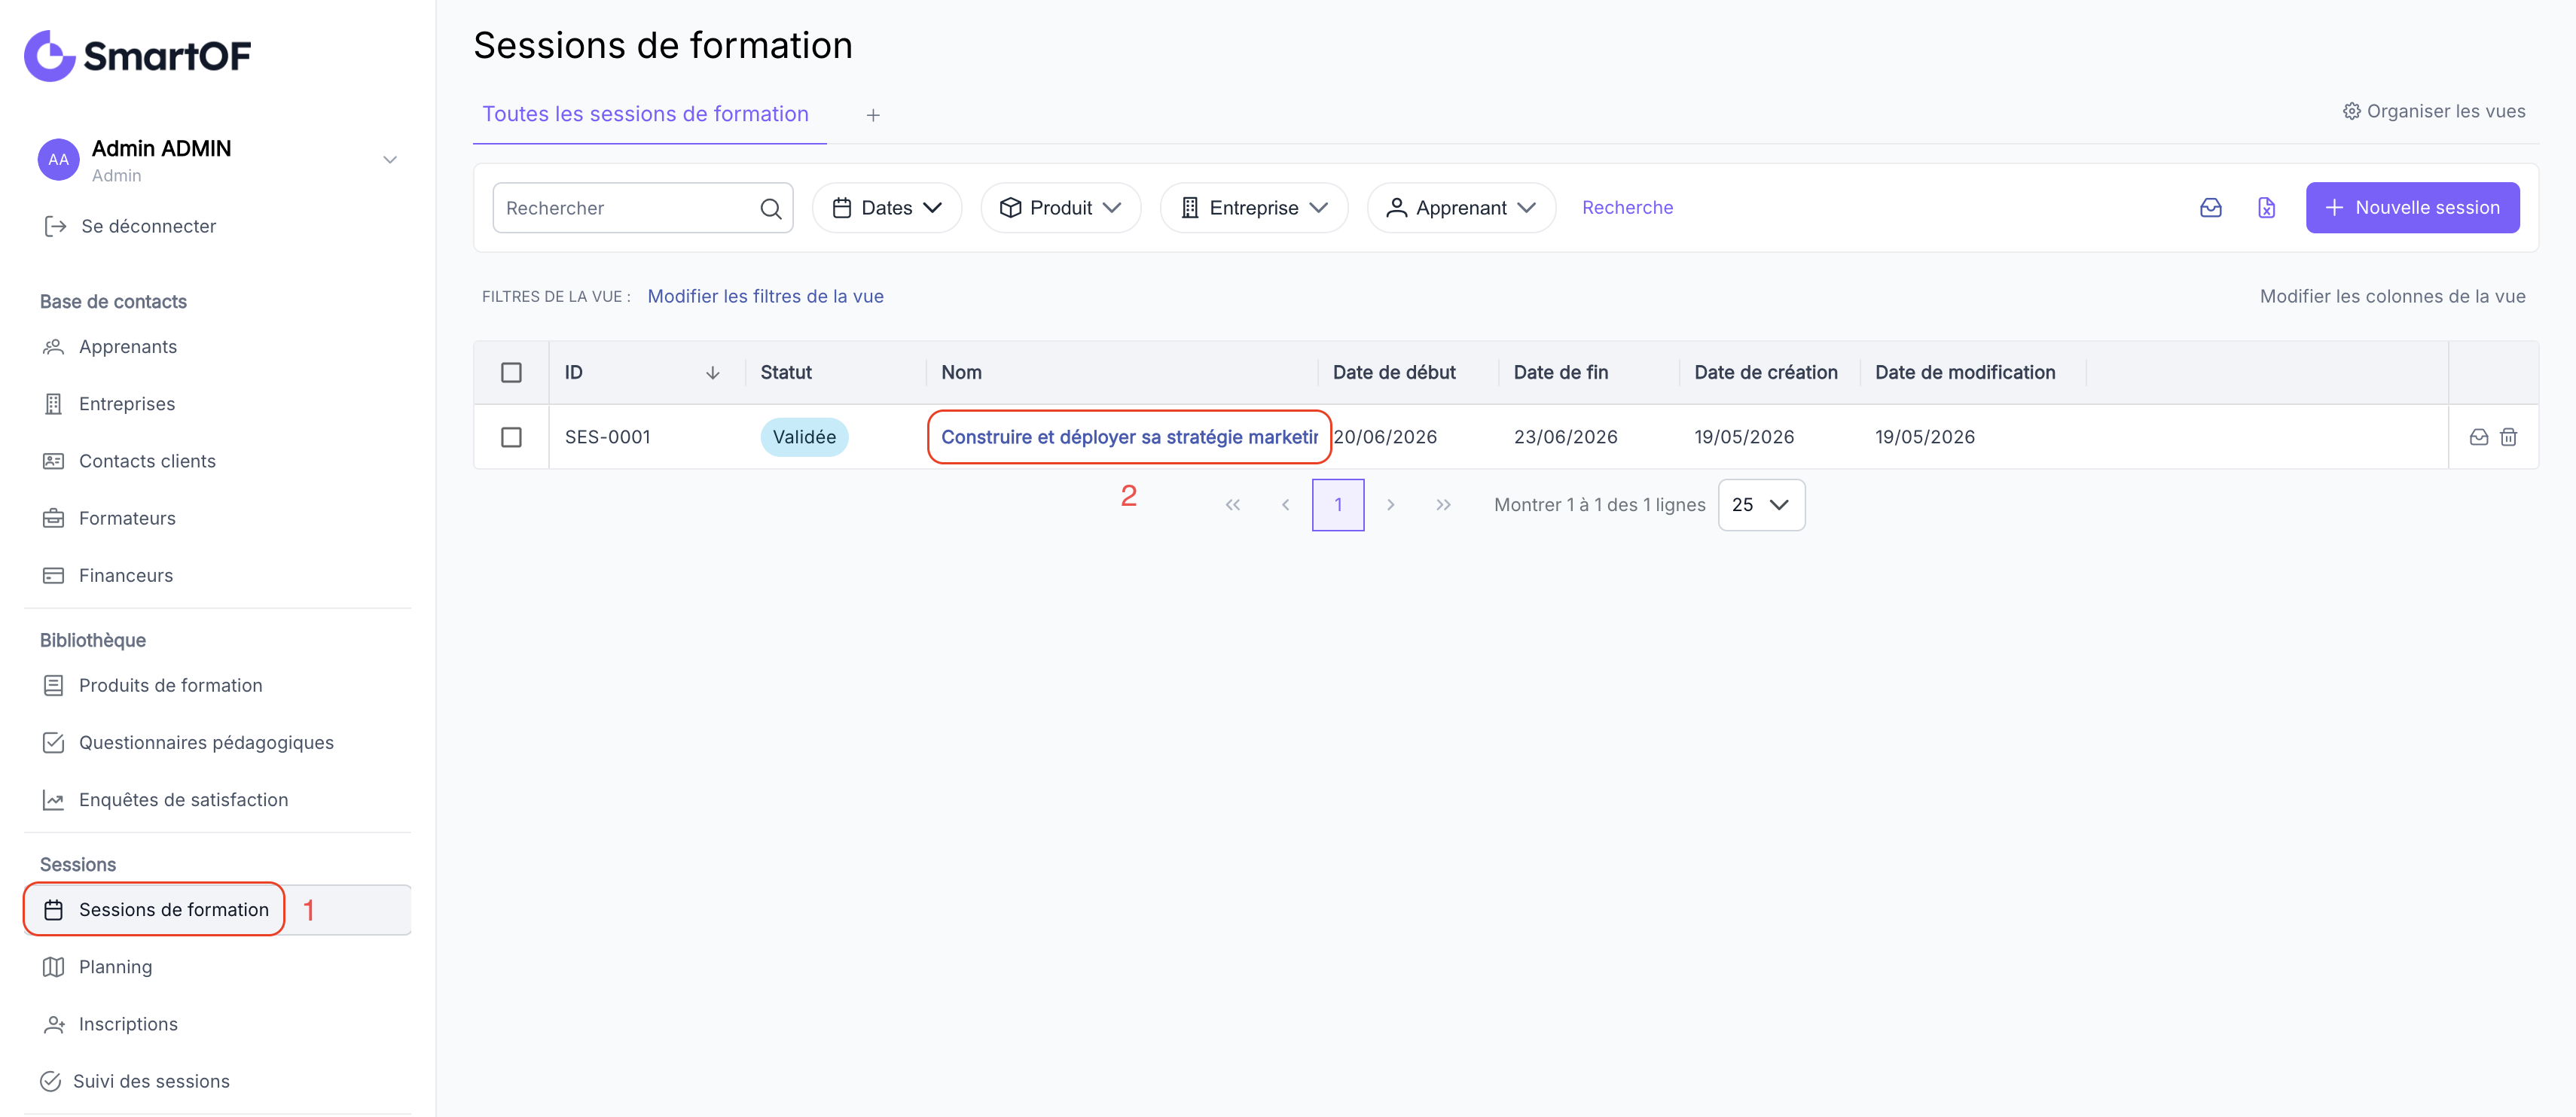Toggle the checkbox for row SES-0001
Image resolution: width=2576 pixels, height=1117 pixels.
(x=511, y=437)
